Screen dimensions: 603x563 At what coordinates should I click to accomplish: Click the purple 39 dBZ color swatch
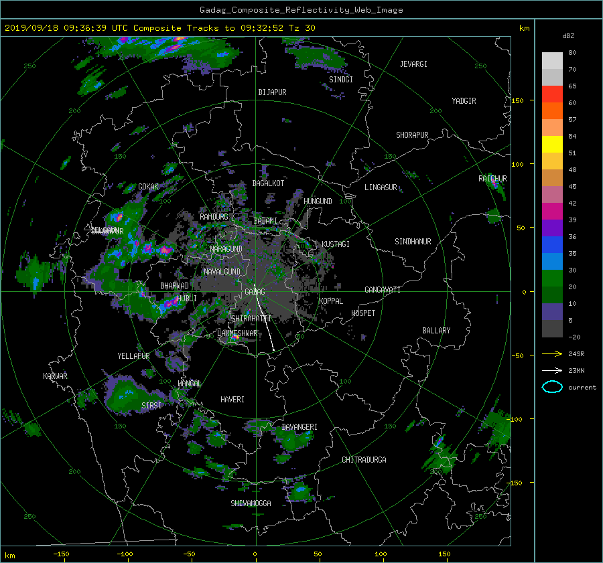(552, 228)
